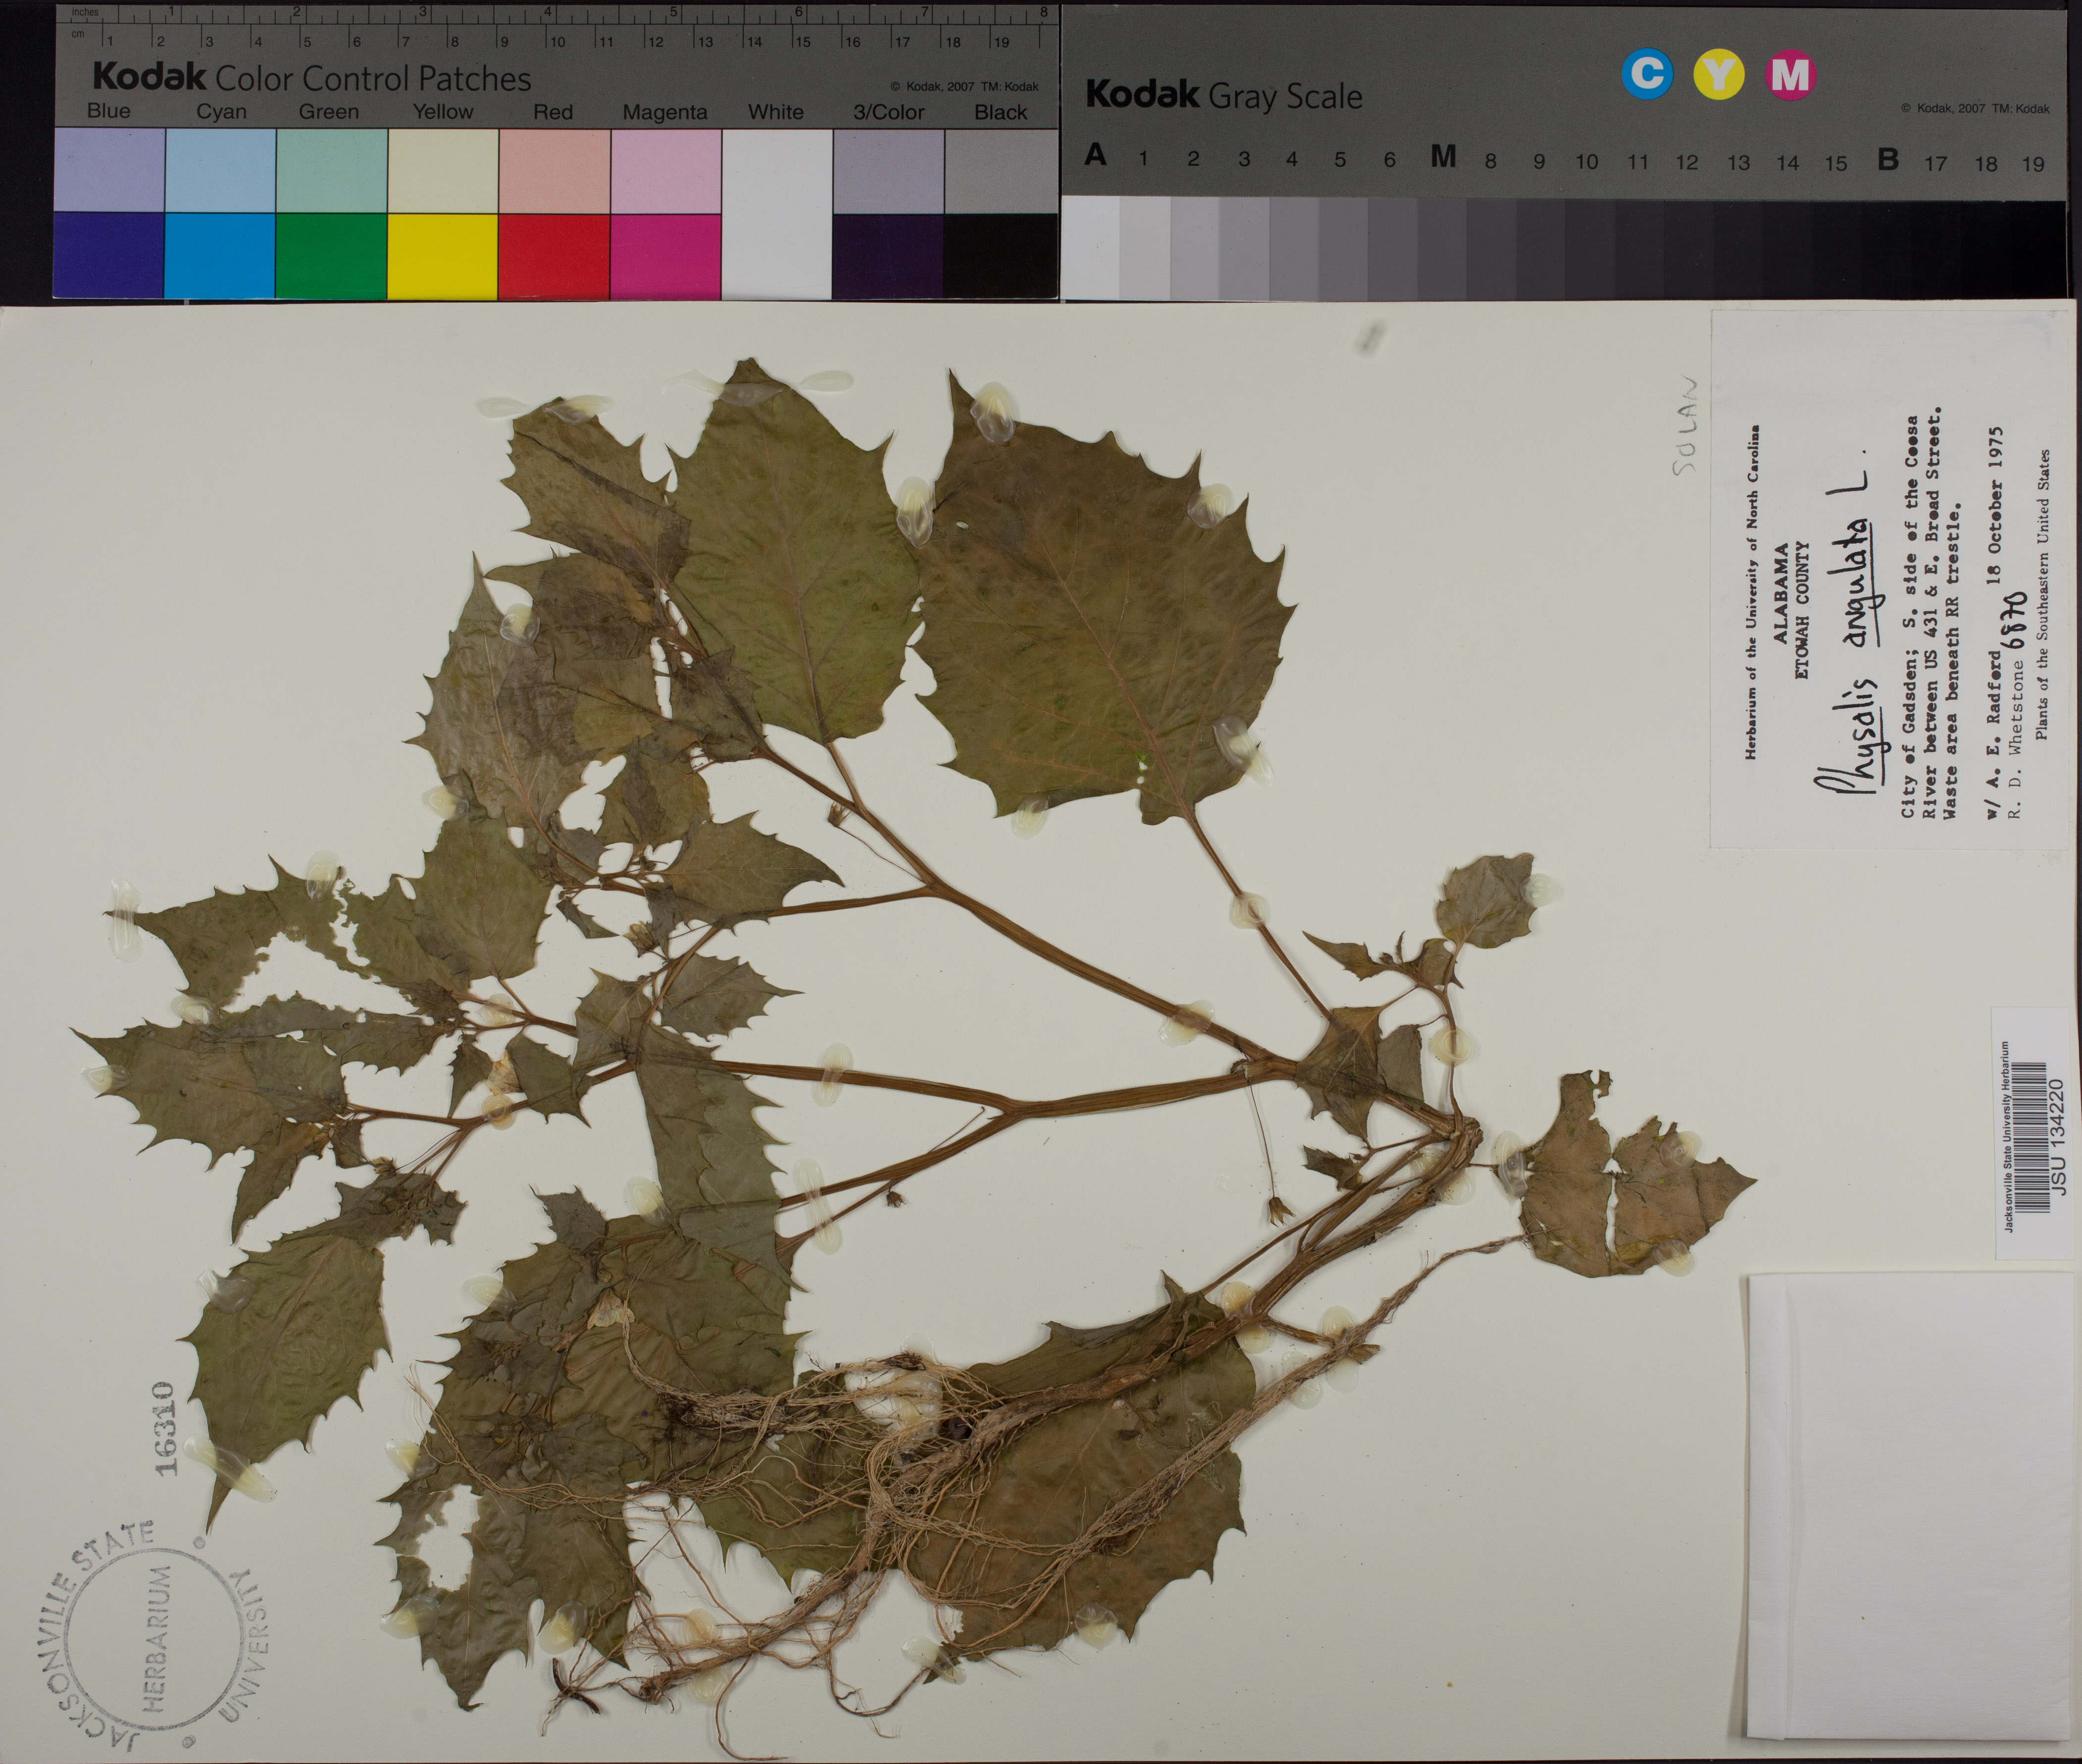The image size is (2082, 1764).
Task: Click the solid black color patch
Action: pyautogui.click(x=1001, y=256)
